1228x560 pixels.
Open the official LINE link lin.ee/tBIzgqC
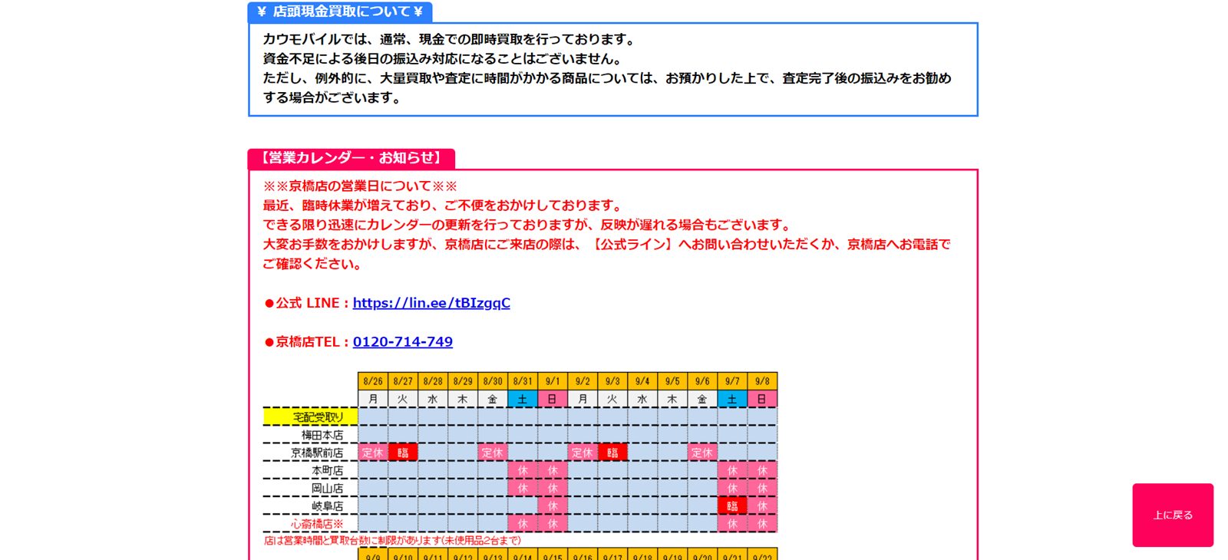[x=431, y=303]
